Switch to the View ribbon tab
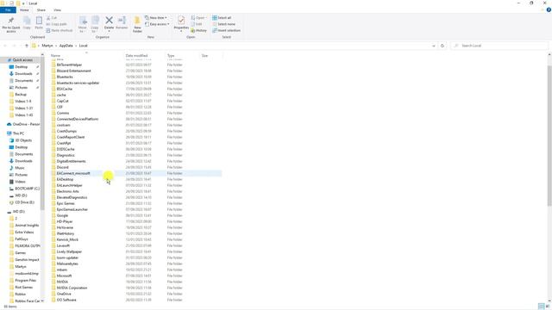This screenshot has width=552, height=310. click(x=57, y=10)
